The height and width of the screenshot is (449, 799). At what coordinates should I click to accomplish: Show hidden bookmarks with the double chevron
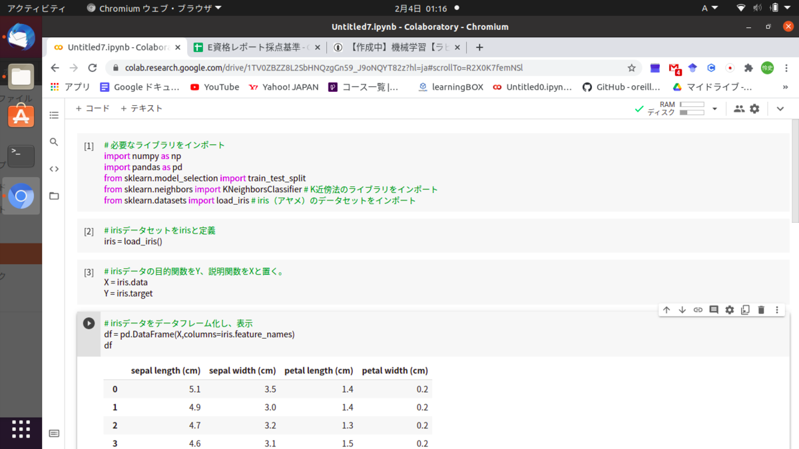pyautogui.click(x=786, y=87)
